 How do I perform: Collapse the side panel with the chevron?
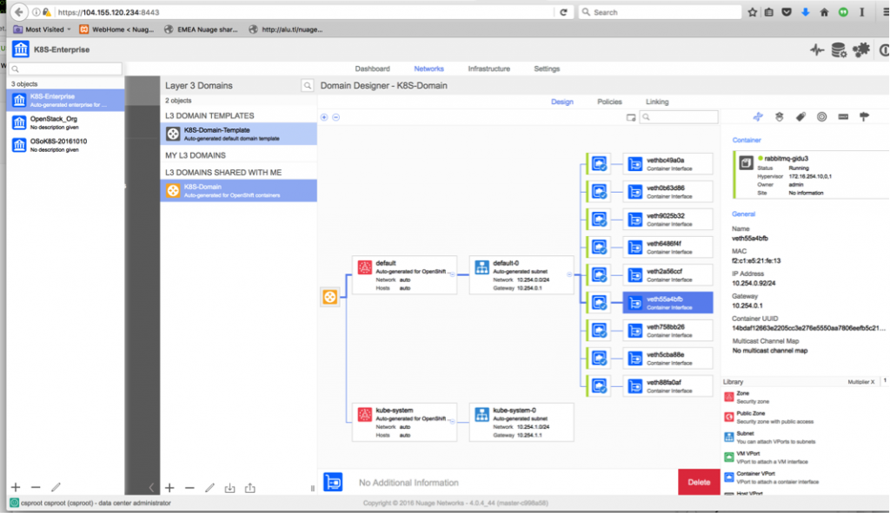pyautogui.click(x=151, y=487)
